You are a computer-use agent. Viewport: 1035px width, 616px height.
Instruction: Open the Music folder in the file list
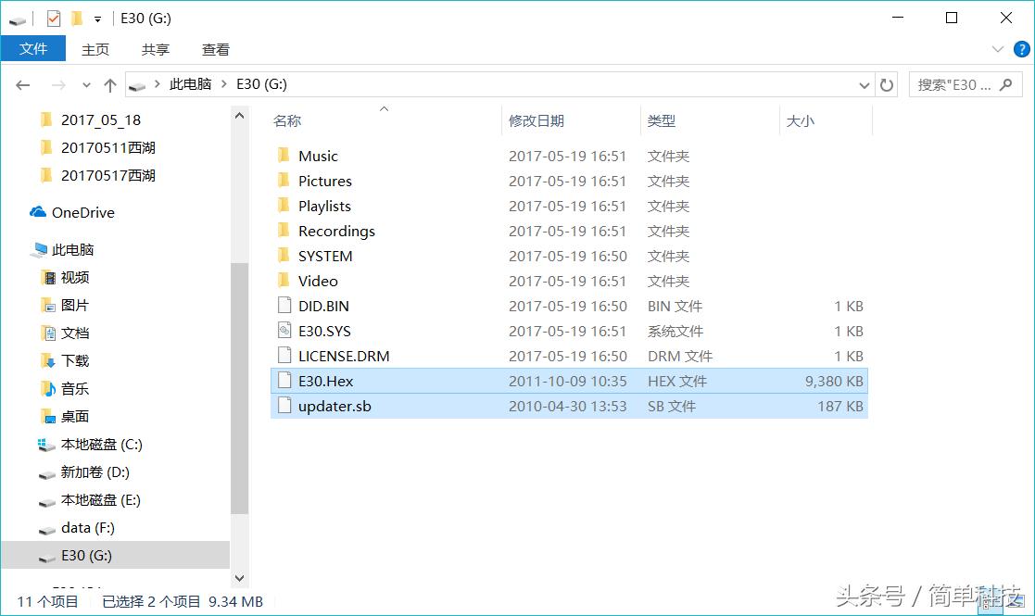pos(316,156)
